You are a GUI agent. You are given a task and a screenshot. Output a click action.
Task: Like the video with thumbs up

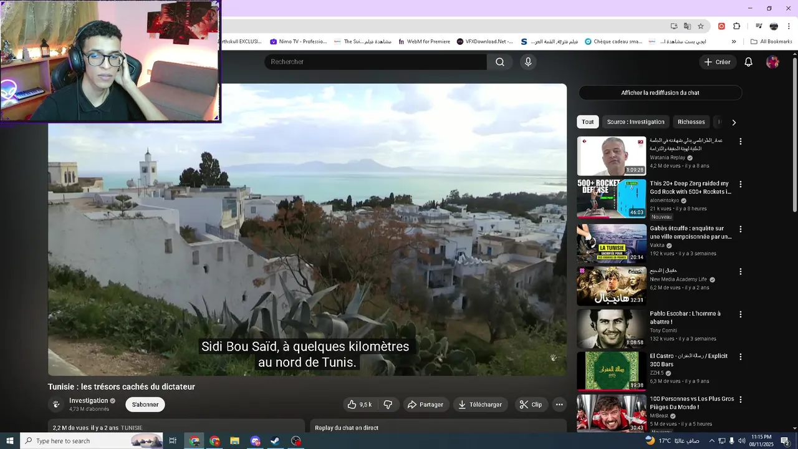(x=359, y=405)
